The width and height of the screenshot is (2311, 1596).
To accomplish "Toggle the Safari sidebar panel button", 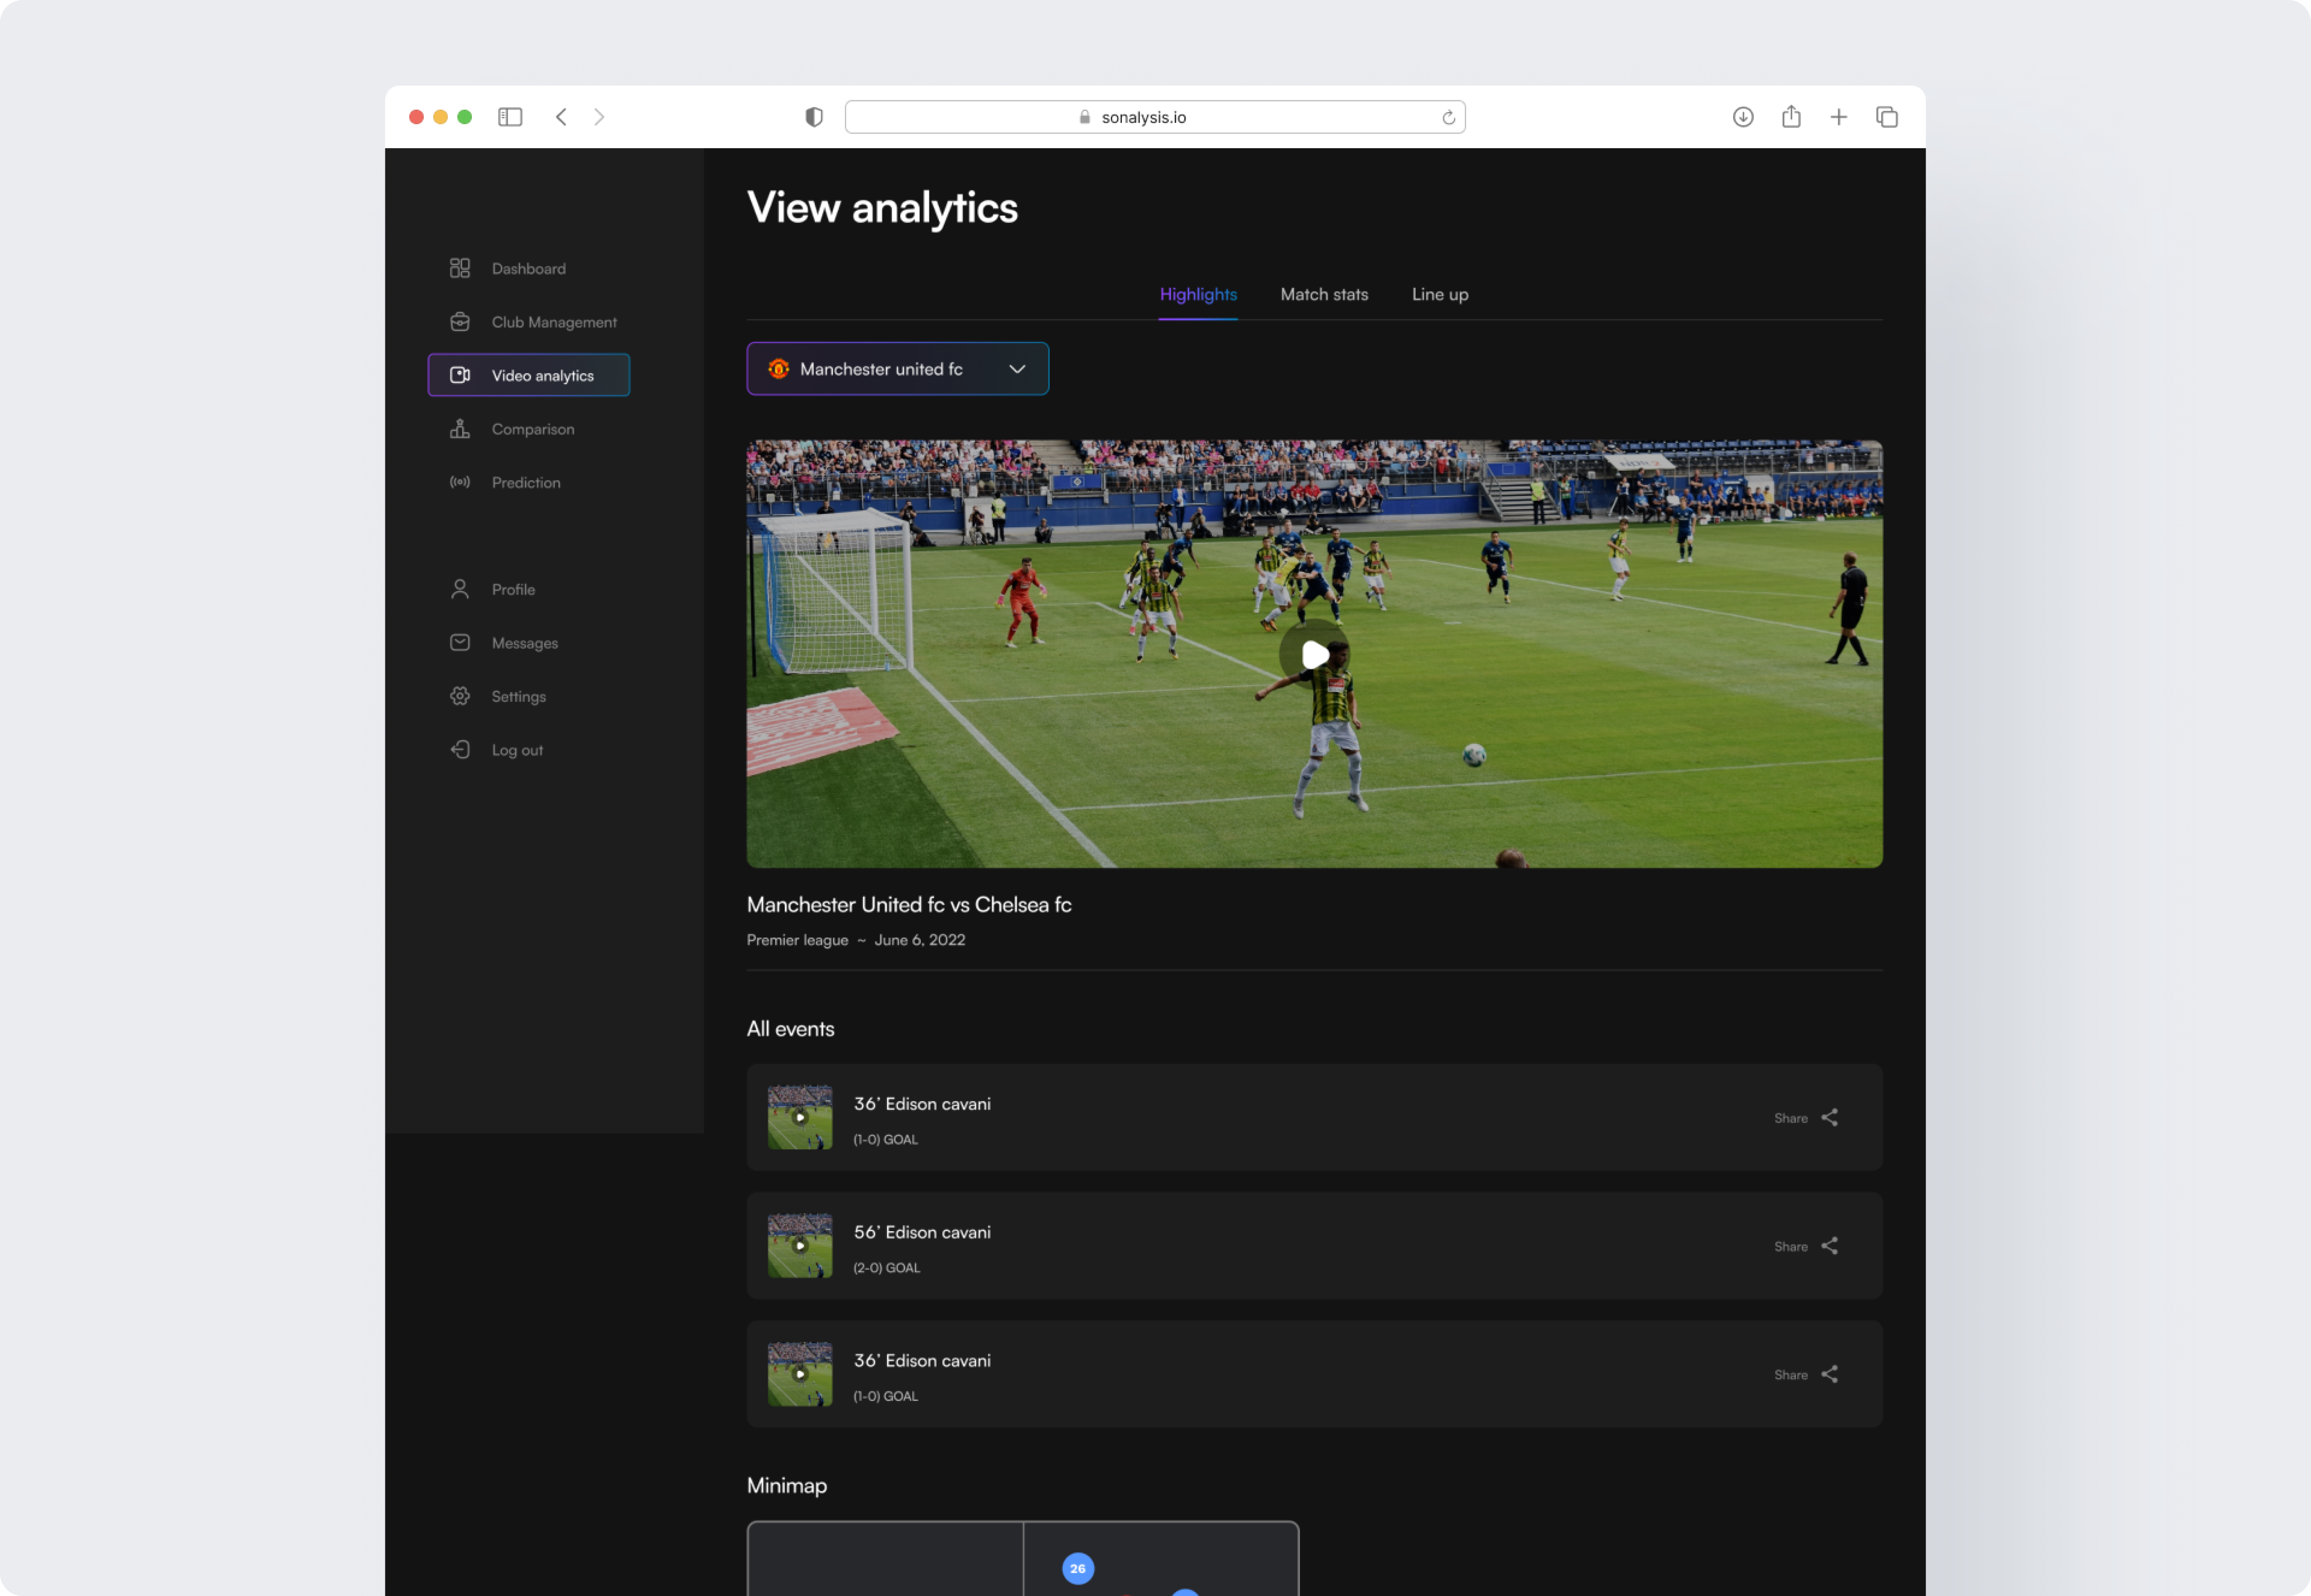I will pos(510,117).
